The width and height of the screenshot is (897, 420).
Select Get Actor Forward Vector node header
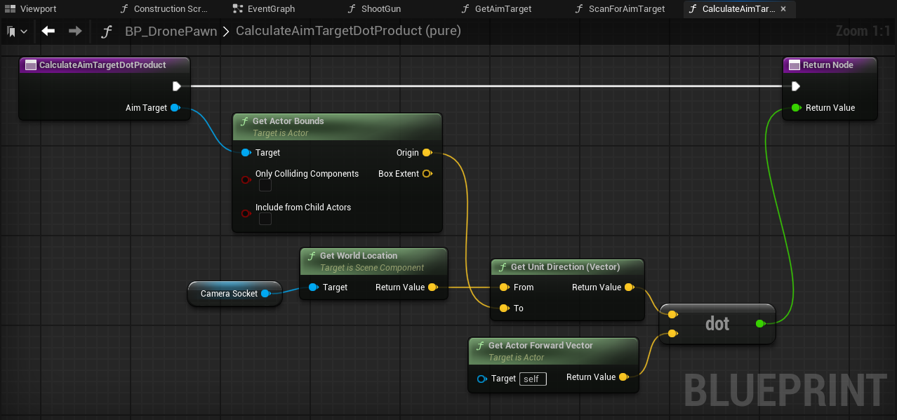[553, 351]
